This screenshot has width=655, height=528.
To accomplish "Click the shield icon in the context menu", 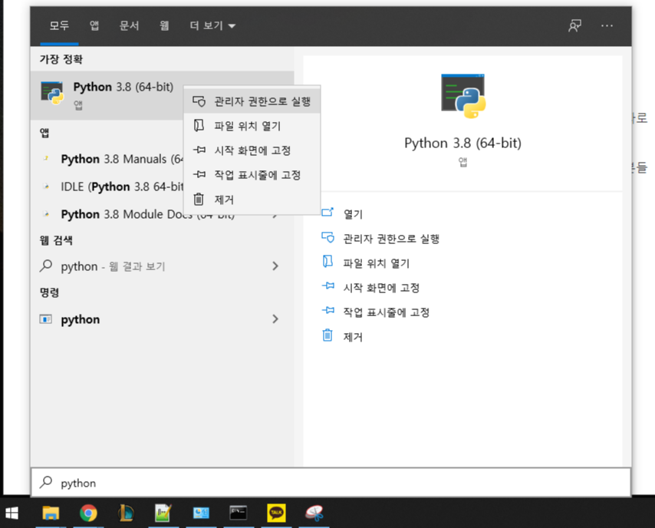I will click(199, 101).
